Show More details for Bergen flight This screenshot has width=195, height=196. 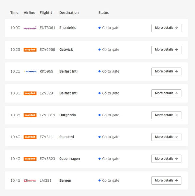(x=166, y=180)
